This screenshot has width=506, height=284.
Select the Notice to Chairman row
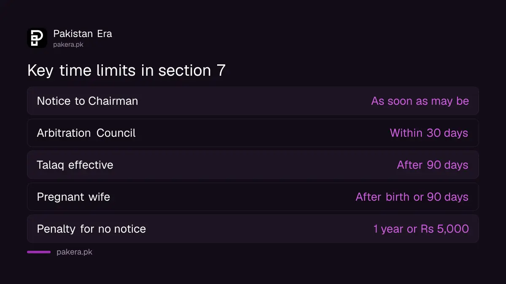(x=253, y=101)
